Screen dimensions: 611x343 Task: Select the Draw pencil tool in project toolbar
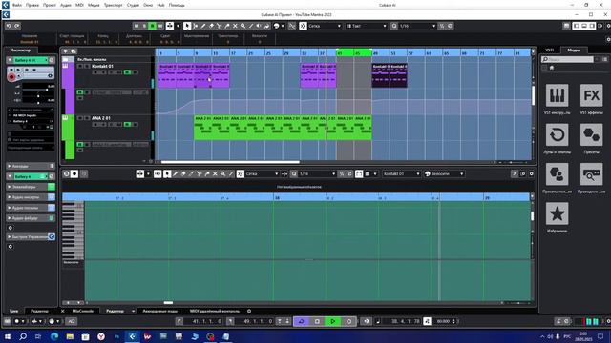point(203,26)
